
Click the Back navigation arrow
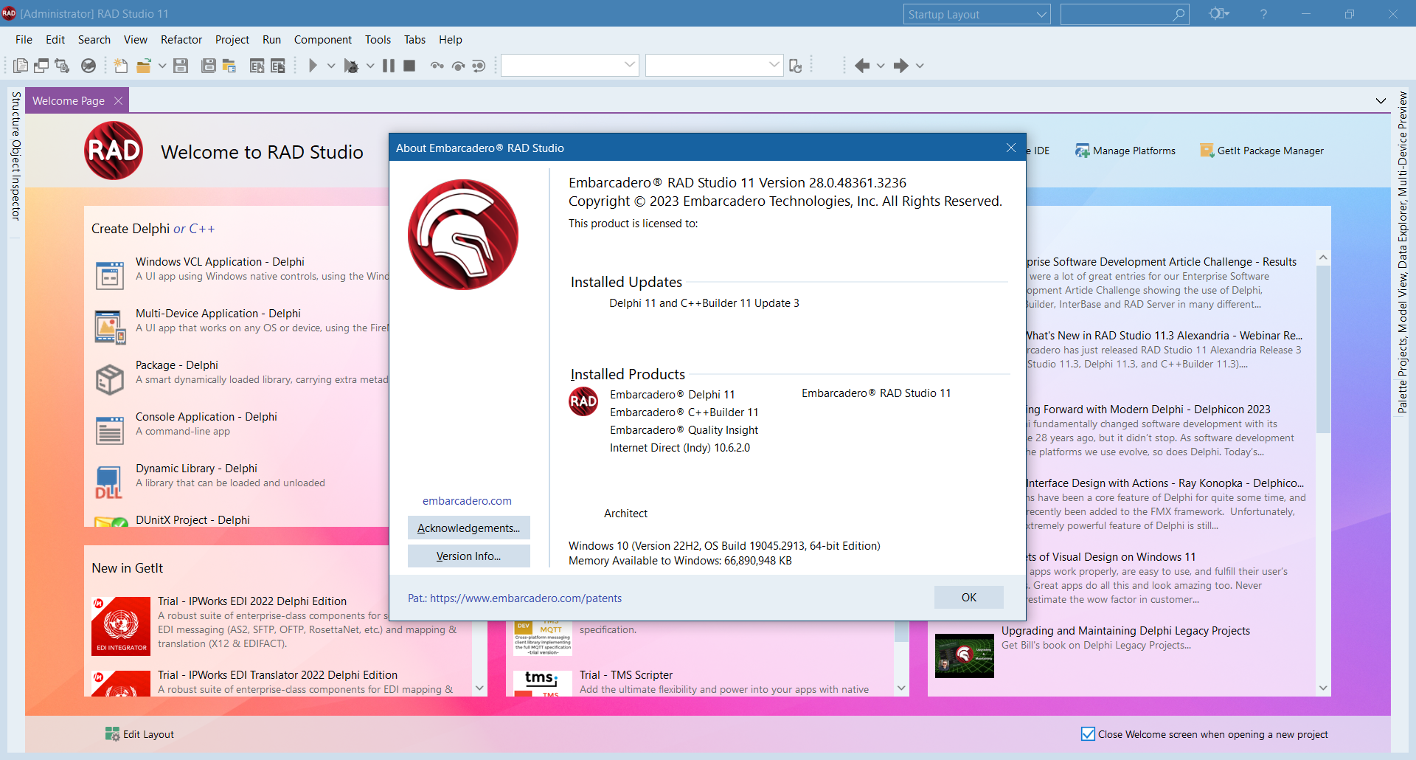862,66
